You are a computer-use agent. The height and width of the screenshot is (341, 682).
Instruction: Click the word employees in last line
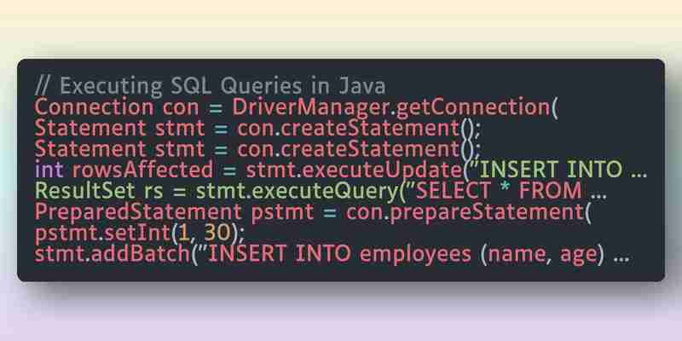[415, 255]
